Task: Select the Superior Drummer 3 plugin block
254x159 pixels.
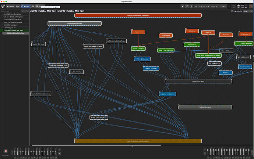Action: pos(244,43)
